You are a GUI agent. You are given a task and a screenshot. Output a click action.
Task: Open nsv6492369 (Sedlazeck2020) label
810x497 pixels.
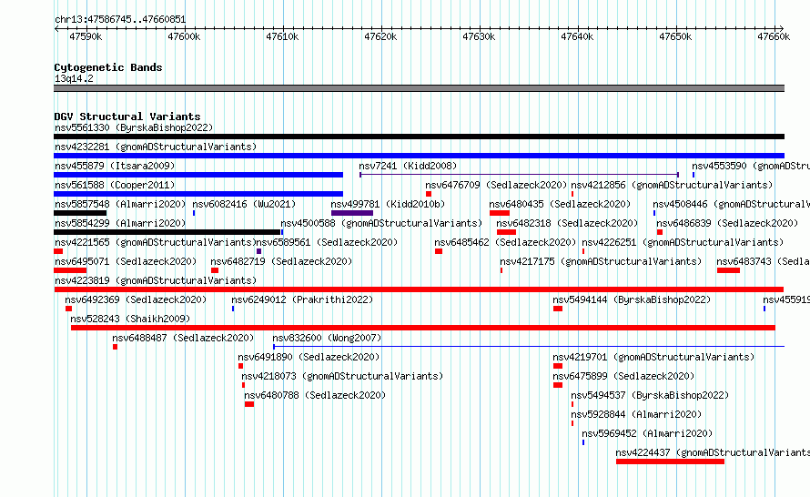(136, 299)
